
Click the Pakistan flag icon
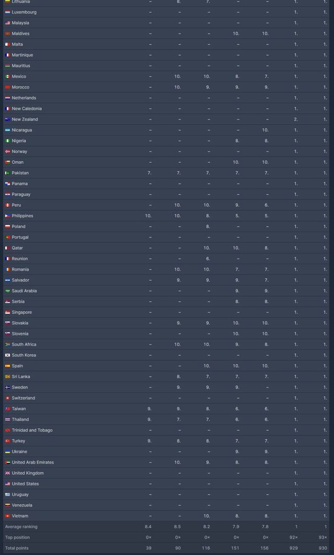pyautogui.click(x=7, y=173)
